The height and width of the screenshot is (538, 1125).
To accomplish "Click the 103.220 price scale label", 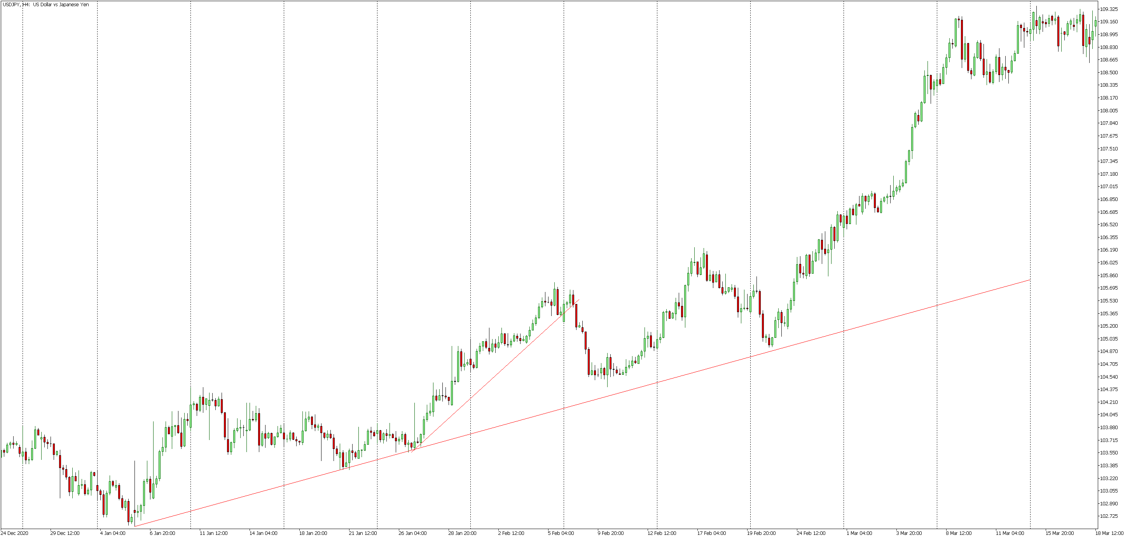I will click(x=1109, y=479).
